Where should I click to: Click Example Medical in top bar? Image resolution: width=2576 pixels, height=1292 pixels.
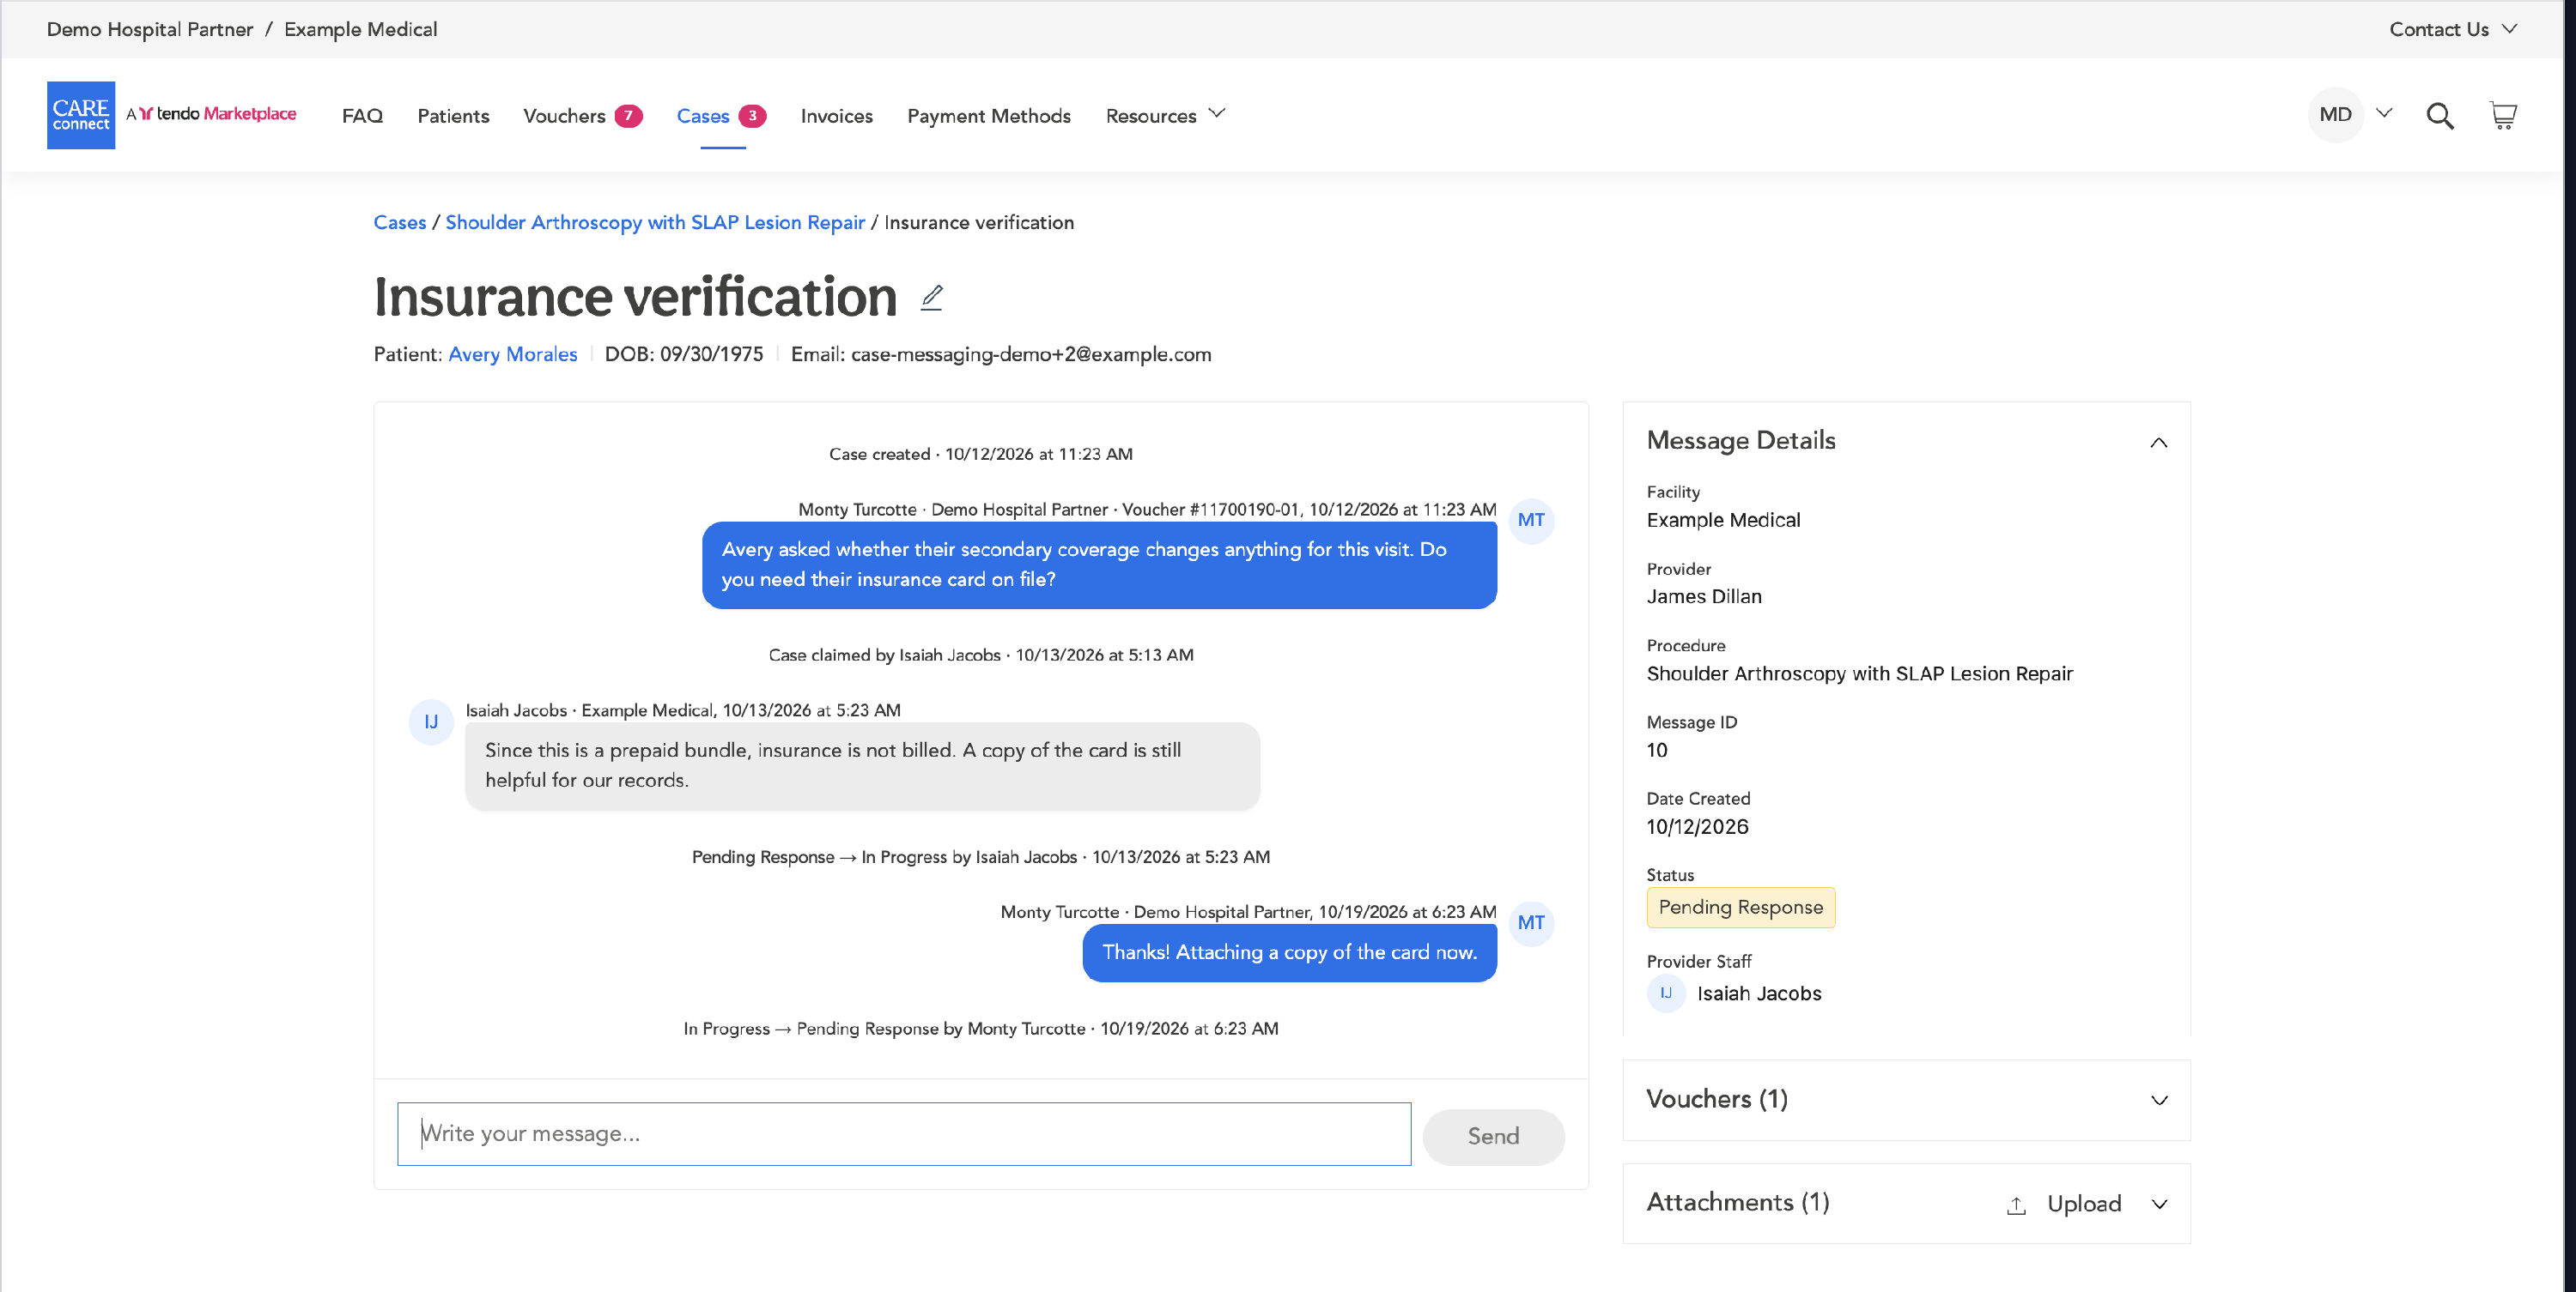(x=360, y=29)
